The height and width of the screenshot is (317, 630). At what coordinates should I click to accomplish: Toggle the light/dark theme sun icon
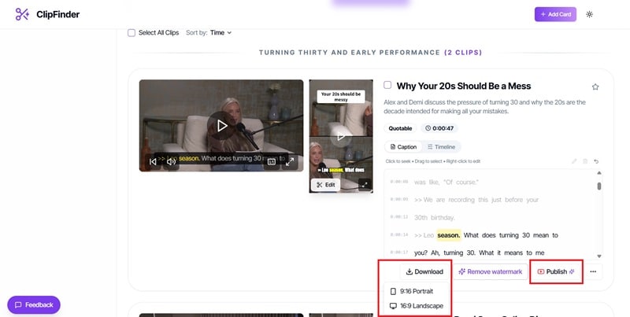[589, 14]
